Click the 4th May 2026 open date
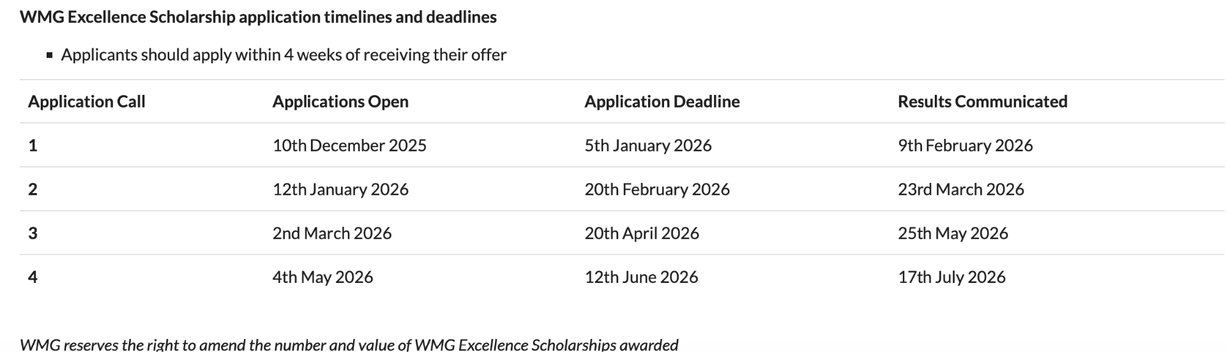Image resolution: width=1226 pixels, height=353 pixels. tap(322, 277)
